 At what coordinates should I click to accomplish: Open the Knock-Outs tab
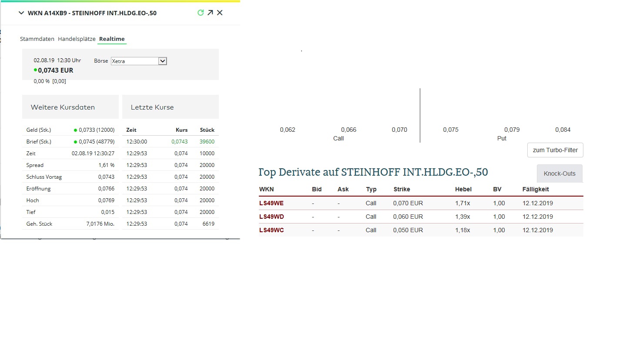coord(559,174)
